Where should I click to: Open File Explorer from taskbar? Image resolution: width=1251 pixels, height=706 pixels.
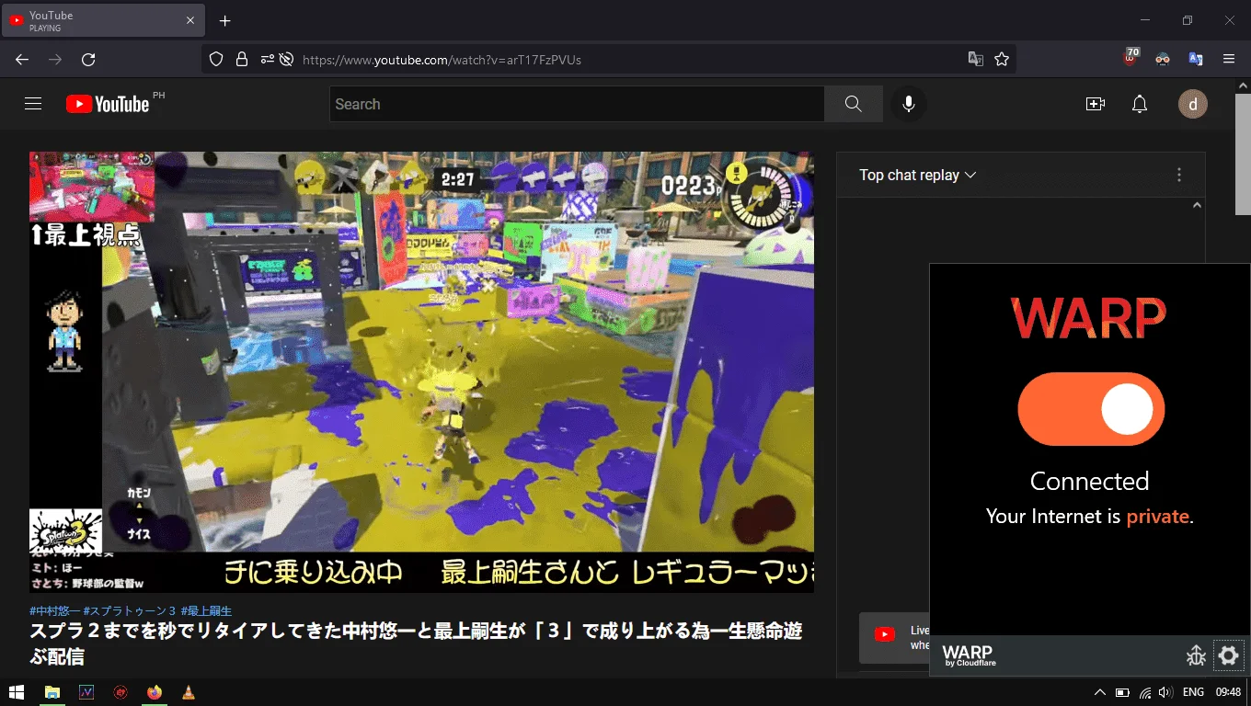52,691
